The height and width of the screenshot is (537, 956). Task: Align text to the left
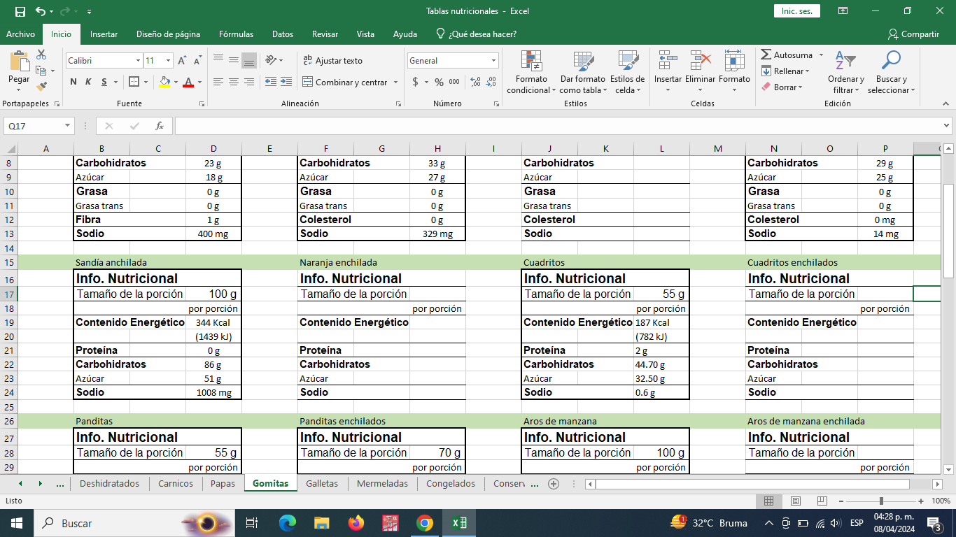pyautogui.click(x=218, y=82)
